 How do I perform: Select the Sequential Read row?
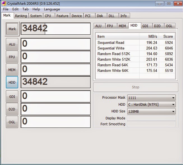pyautogui.click(x=135, y=43)
